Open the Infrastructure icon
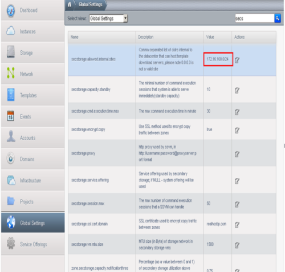Viewport: 285px width, 272px height. (x=11, y=180)
